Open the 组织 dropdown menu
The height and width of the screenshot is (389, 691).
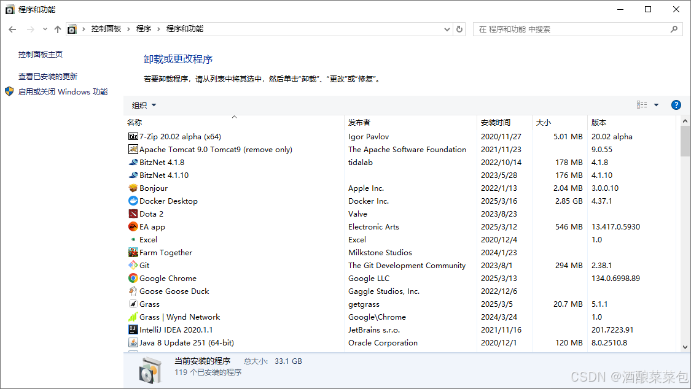(144, 105)
